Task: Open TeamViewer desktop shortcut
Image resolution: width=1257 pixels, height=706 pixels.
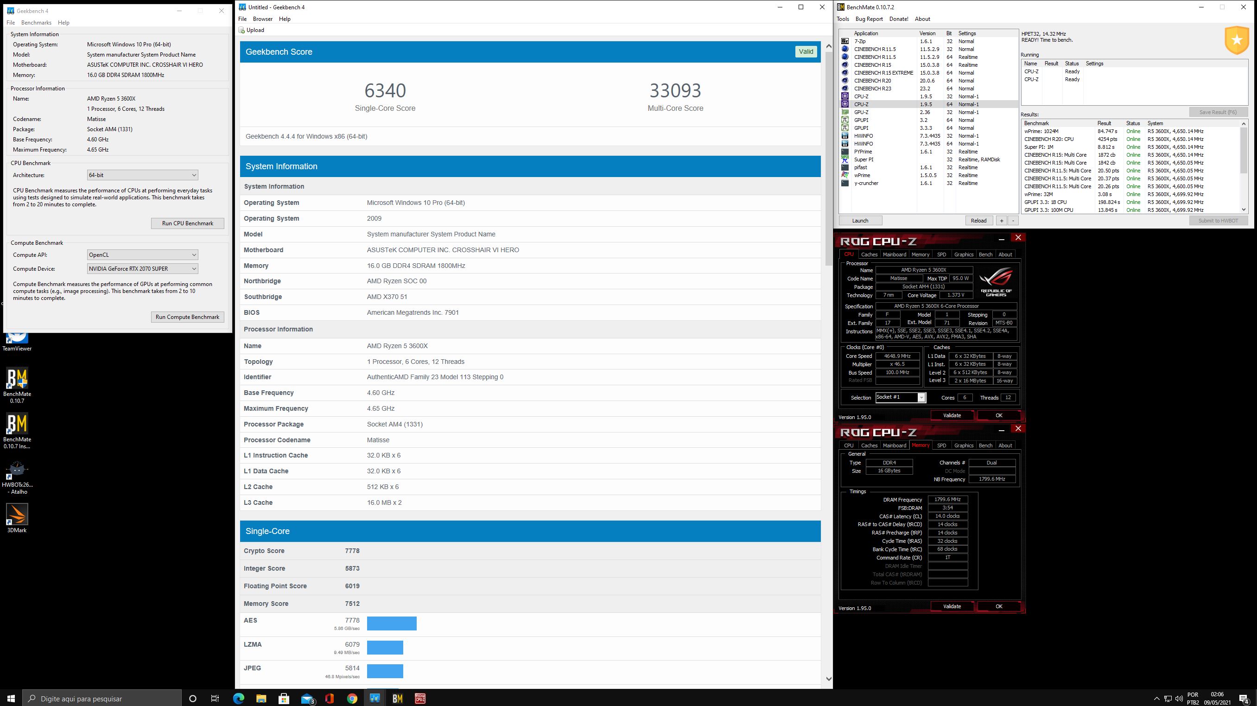Action: pyautogui.click(x=17, y=342)
